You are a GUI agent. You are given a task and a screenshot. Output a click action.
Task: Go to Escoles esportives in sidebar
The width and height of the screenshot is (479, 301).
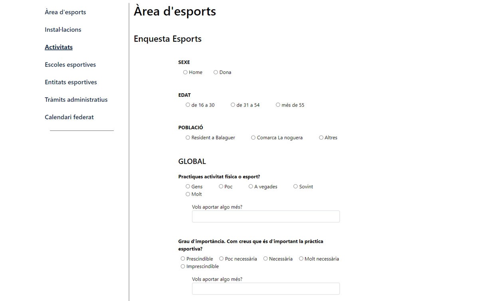coord(70,65)
